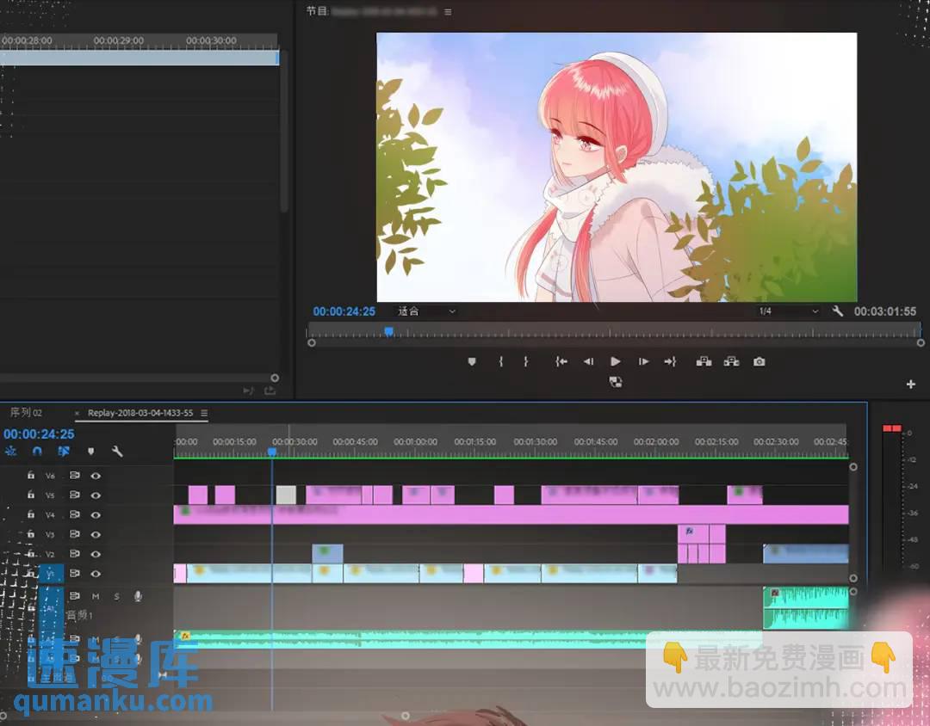The width and height of the screenshot is (930, 726).
Task: Open the button editor plus icon
Action: click(911, 385)
